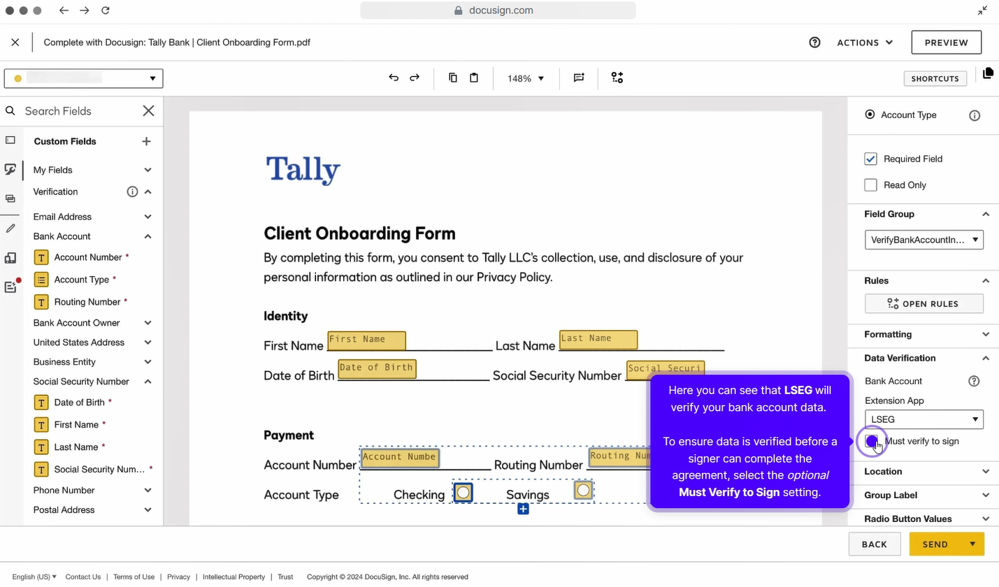999x587 pixels.
Task: Open the comments icon in toolbar
Action: (x=579, y=78)
